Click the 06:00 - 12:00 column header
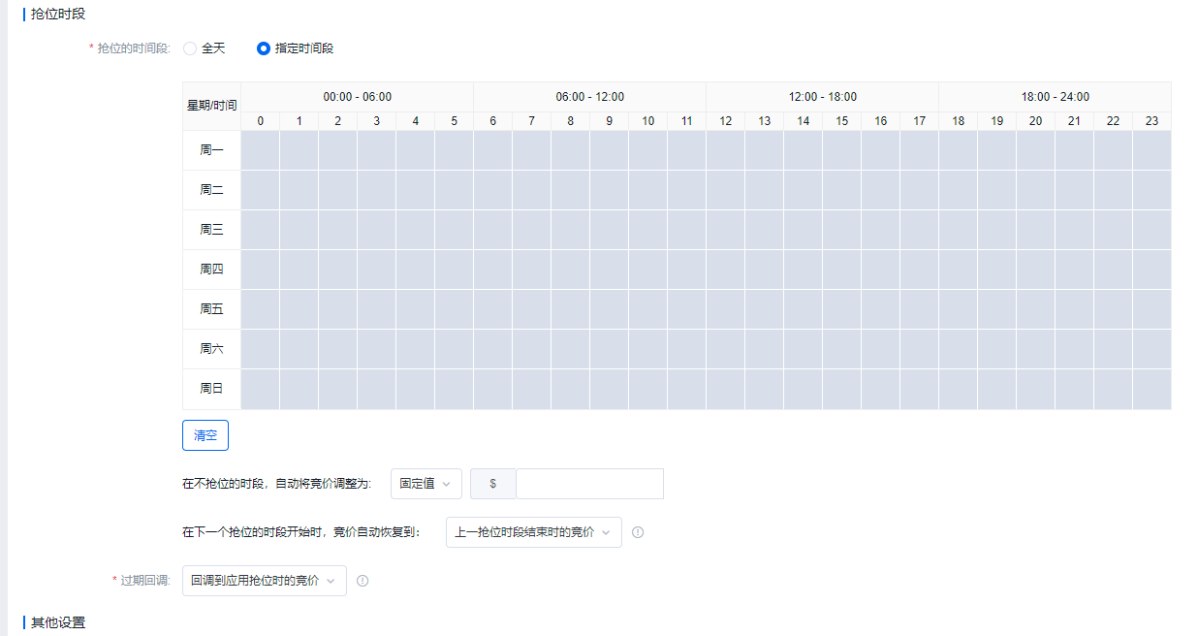Viewport: 1198px width, 636px height. click(x=589, y=97)
